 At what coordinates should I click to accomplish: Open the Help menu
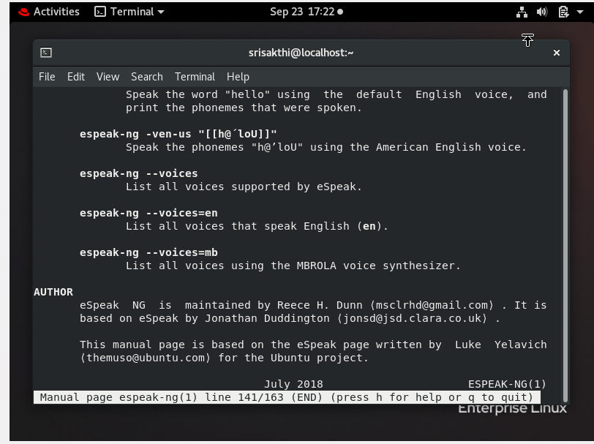tap(238, 76)
